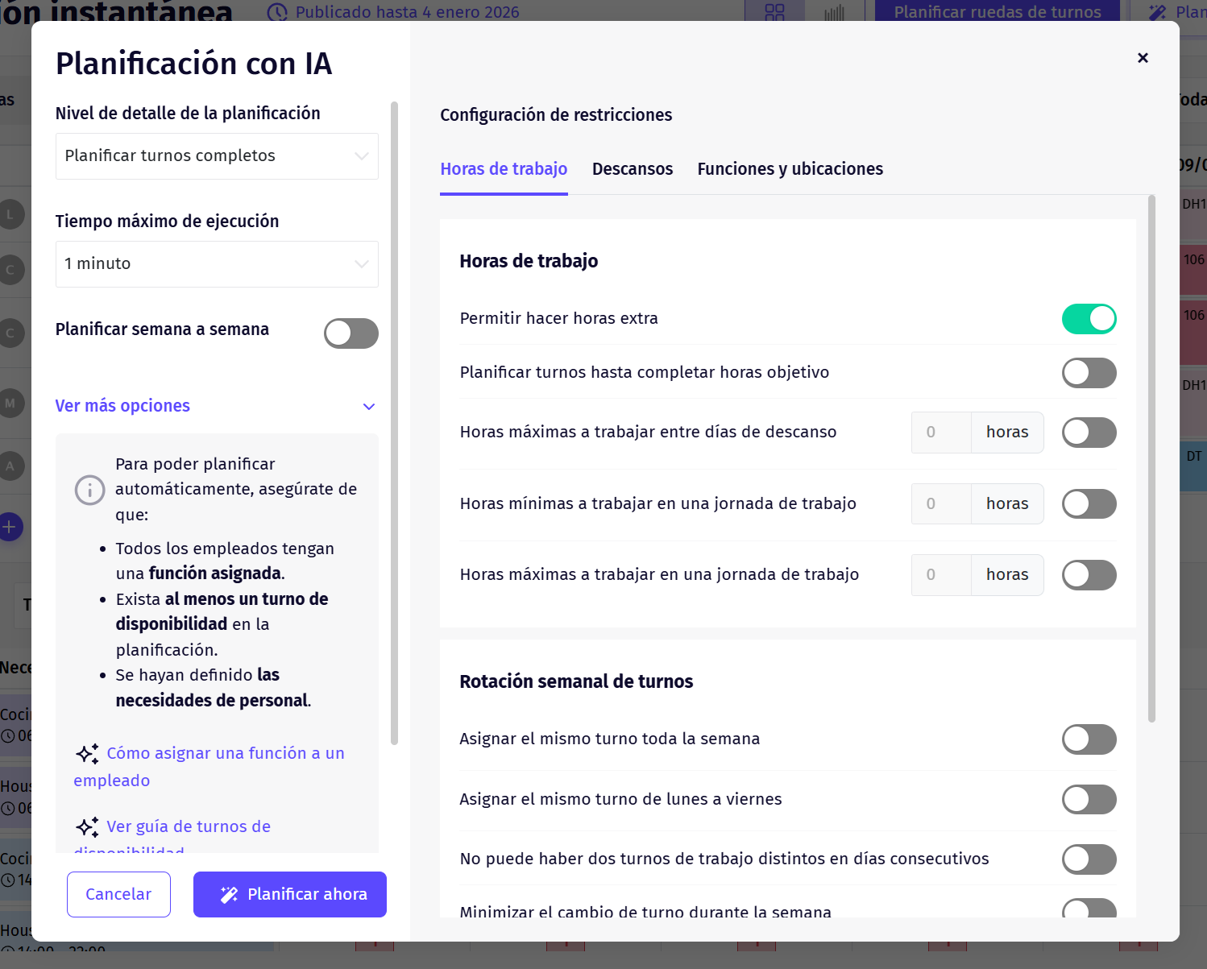This screenshot has width=1207, height=969.
Task: Disable 'Permitir hacer horas extra'
Action: pos(1089,318)
